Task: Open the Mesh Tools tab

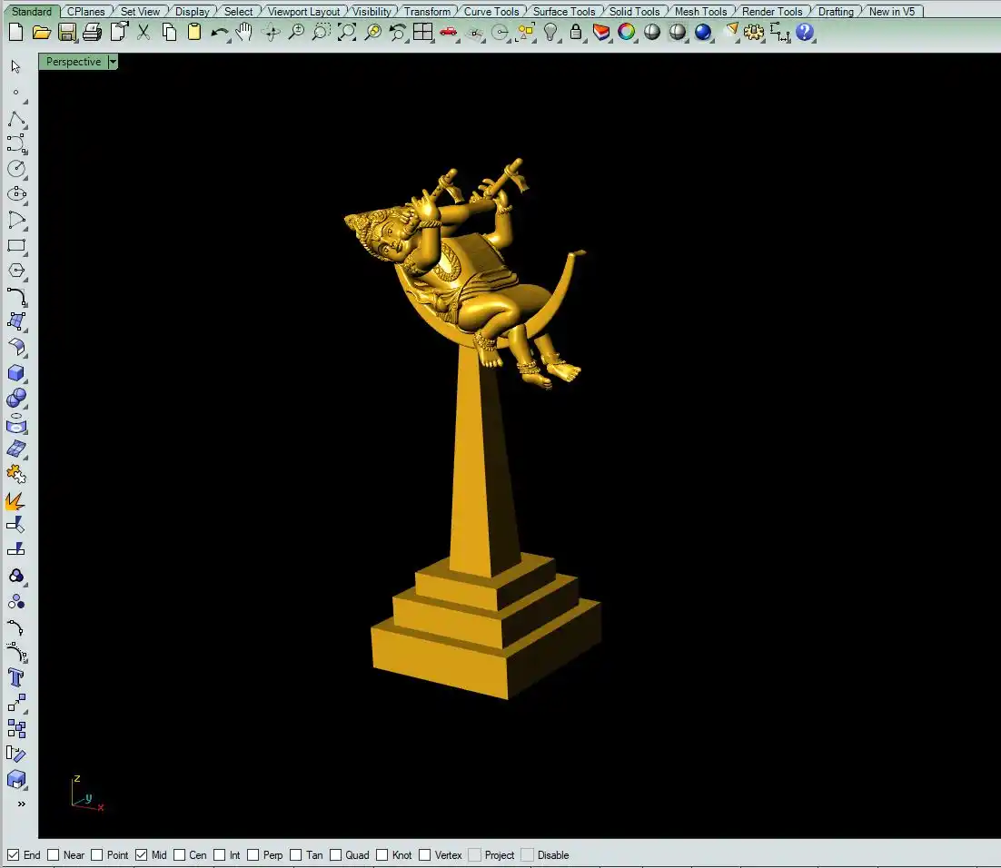Action: pyautogui.click(x=700, y=12)
